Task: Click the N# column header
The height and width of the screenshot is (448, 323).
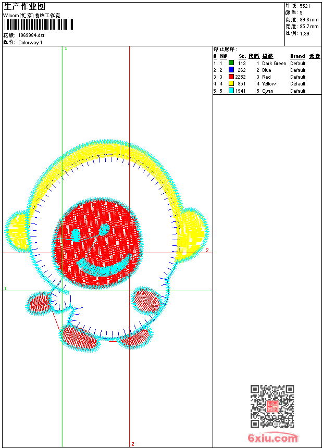Action: click(223, 56)
